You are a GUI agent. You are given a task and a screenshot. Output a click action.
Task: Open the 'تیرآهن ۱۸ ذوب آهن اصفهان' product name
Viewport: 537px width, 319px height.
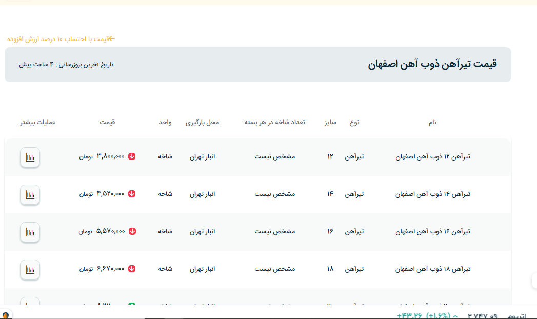pyautogui.click(x=433, y=269)
